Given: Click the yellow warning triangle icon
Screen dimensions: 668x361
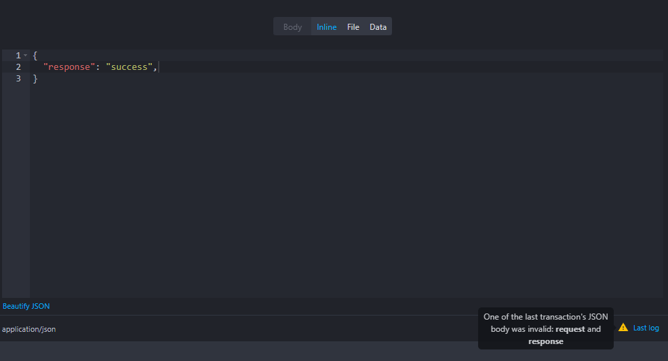Looking at the screenshot, I should [x=623, y=328].
